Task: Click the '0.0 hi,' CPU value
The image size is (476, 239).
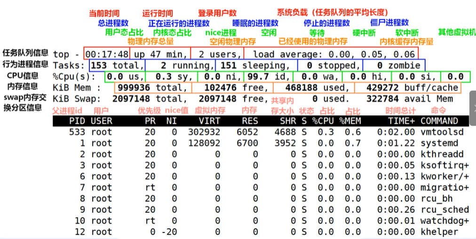Action: click(x=369, y=77)
